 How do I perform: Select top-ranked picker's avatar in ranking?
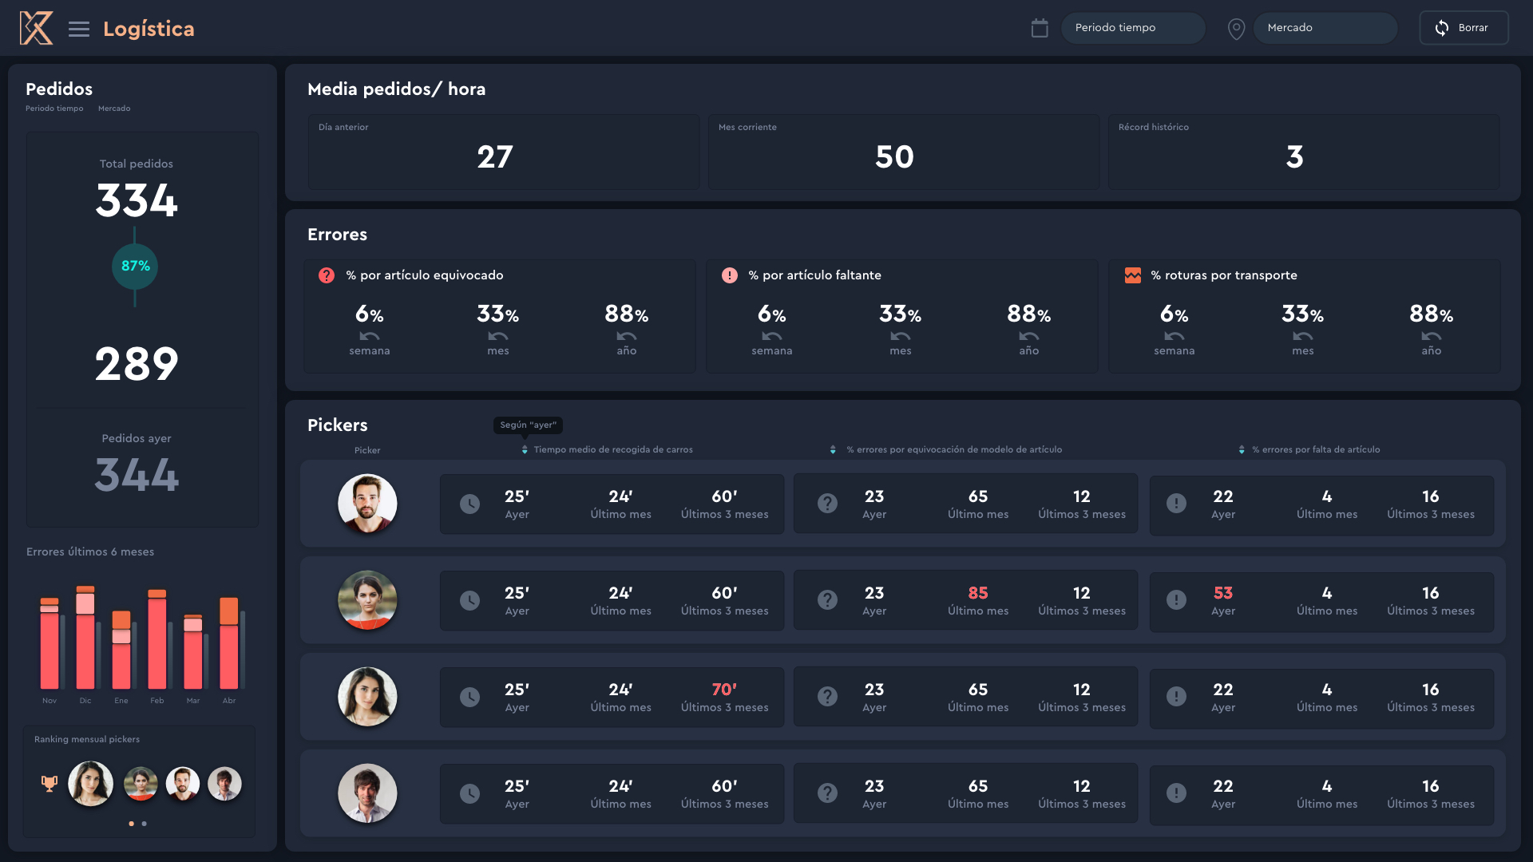click(90, 784)
